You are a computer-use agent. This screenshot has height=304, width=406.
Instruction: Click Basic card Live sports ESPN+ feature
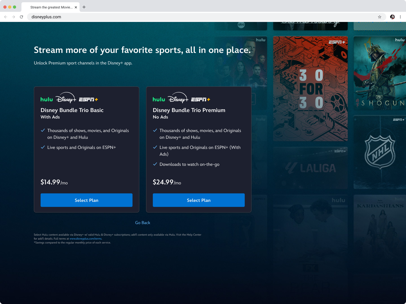pyautogui.click(x=82, y=147)
